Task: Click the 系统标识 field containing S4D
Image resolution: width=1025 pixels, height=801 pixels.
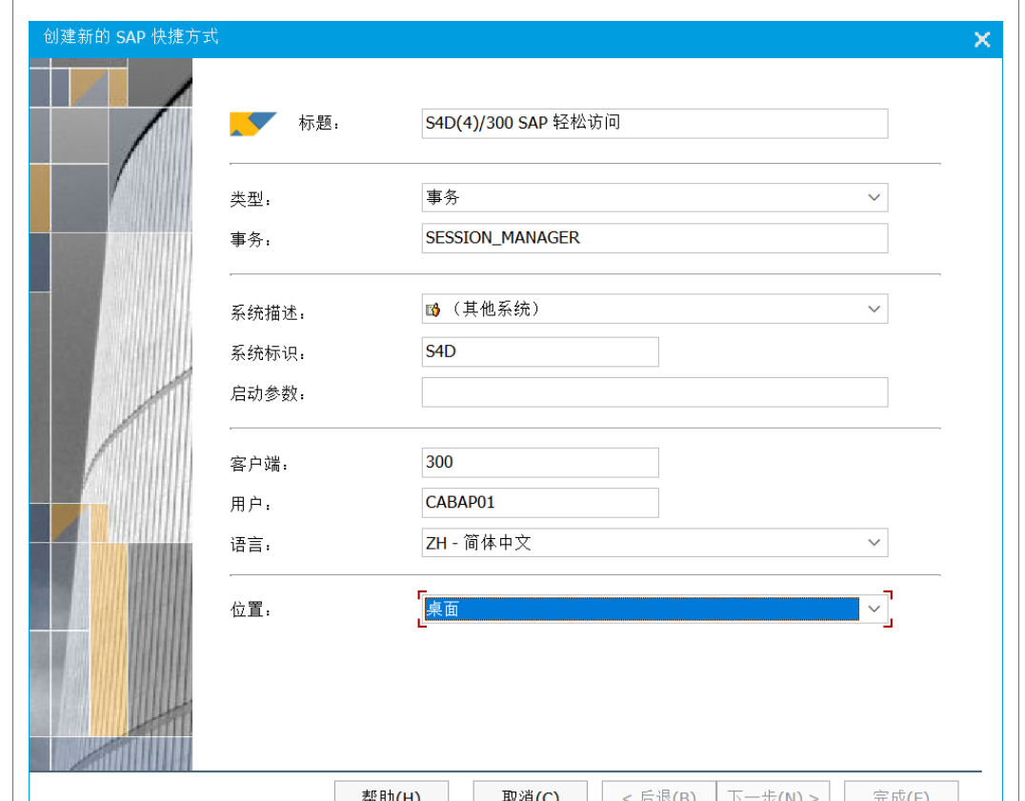Action: [540, 352]
